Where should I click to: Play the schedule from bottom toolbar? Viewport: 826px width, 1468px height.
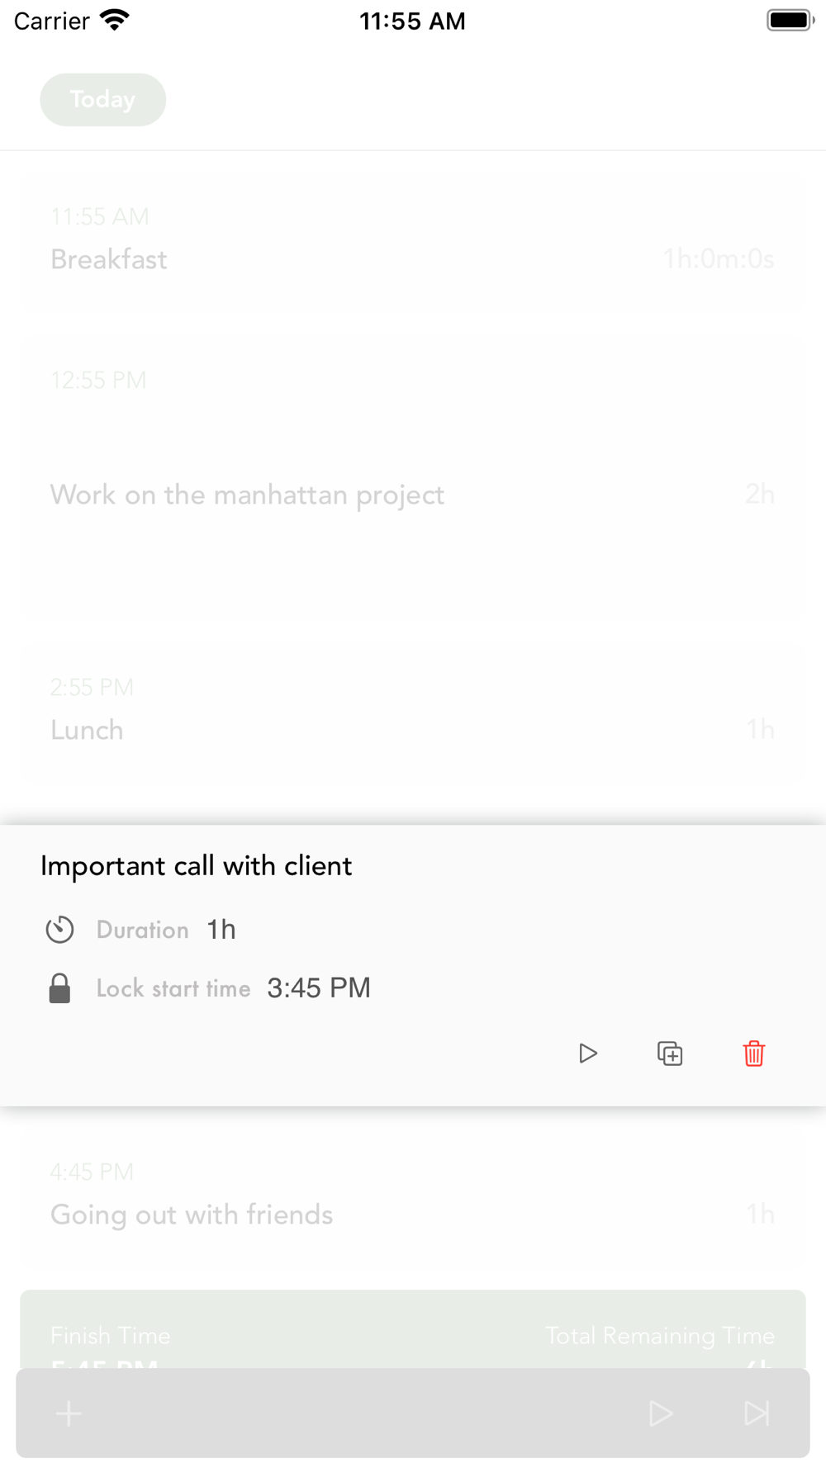pyautogui.click(x=660, y=1414)
